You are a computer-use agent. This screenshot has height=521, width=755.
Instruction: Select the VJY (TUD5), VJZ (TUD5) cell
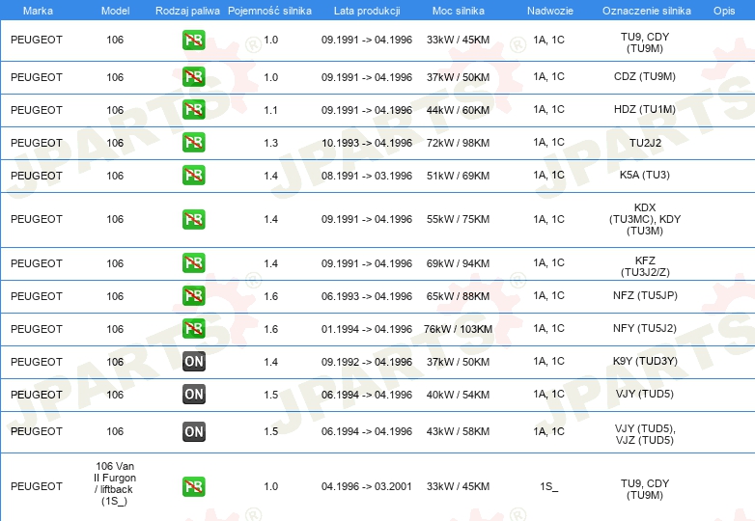(x=645, y=434)
